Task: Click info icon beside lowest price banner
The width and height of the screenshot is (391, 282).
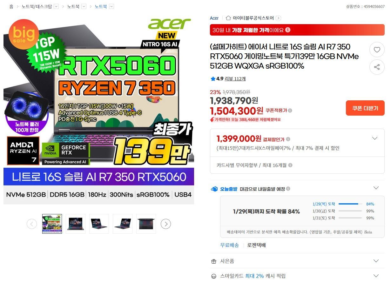Action: click(x=288, y=30)
